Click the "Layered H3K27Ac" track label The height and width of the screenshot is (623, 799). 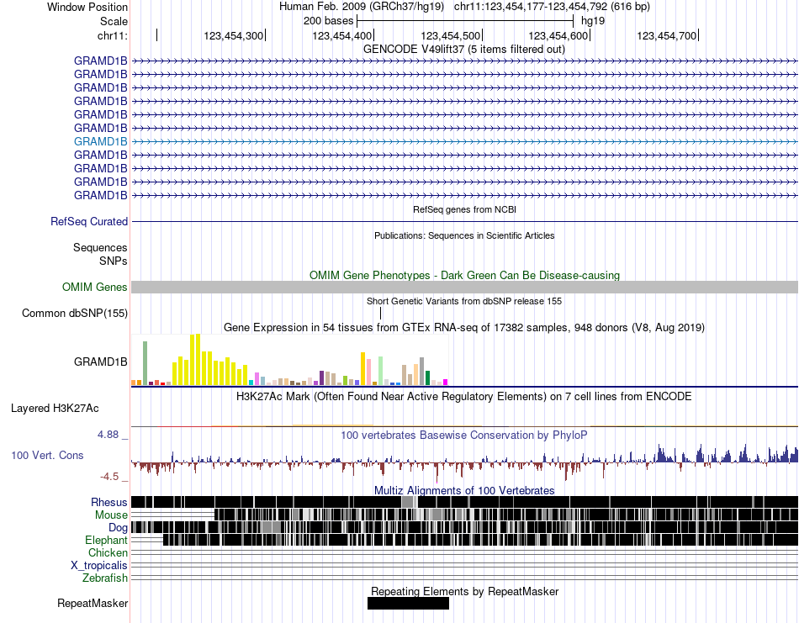[55, 408]
